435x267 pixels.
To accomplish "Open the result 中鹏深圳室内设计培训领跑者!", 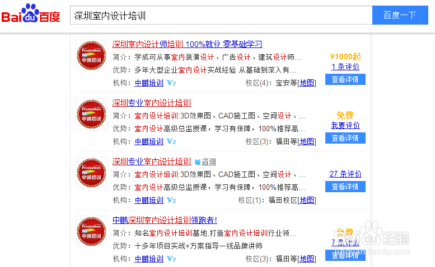I will [x=165, y=220].
